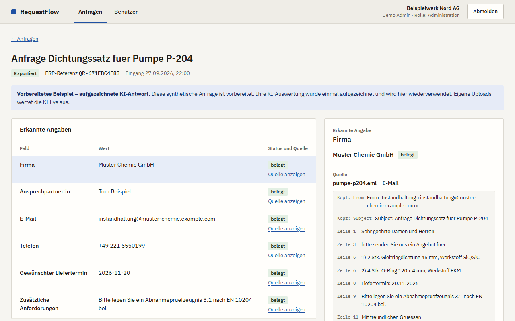This screenshot has height=321, width=515.
Task: Show source for Gewünschter Liefertermin row
Action: [x=286, y=282]
